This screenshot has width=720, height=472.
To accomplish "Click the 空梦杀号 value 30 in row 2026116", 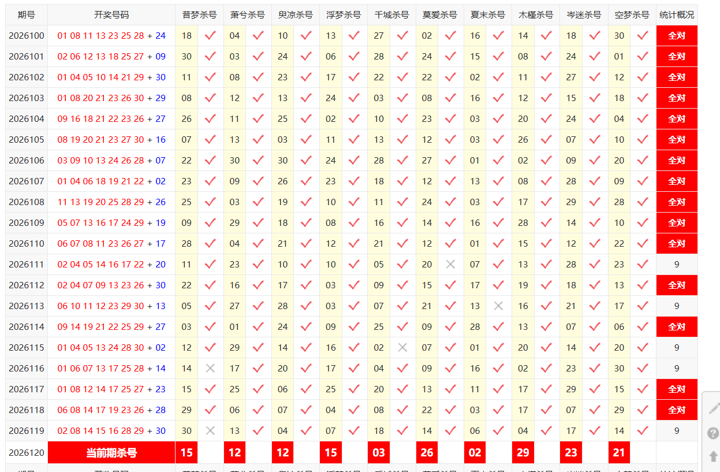I will (619, 369).
